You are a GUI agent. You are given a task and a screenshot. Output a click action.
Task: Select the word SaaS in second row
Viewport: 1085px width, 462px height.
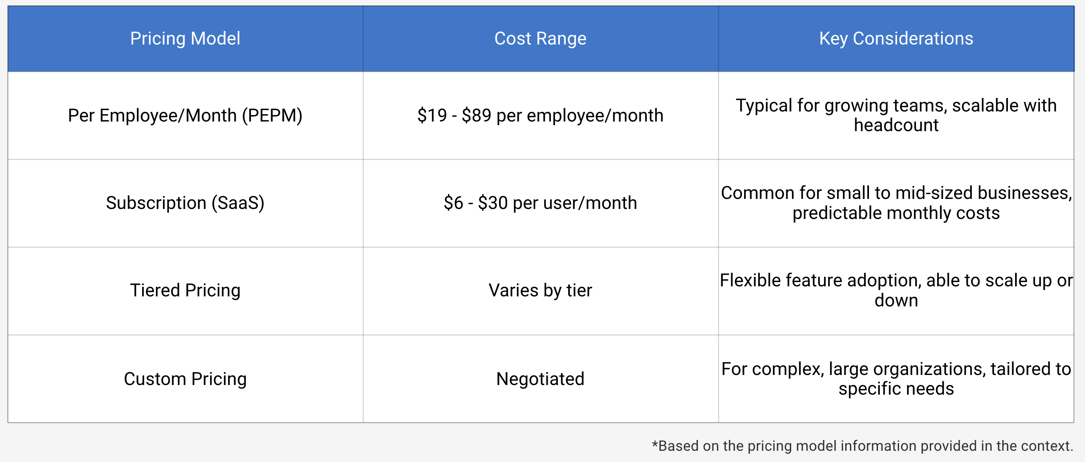click(238, 203)
